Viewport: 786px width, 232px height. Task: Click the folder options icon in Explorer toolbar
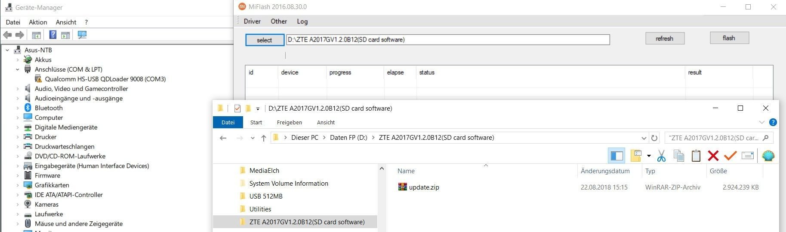(x=636, y=156)
